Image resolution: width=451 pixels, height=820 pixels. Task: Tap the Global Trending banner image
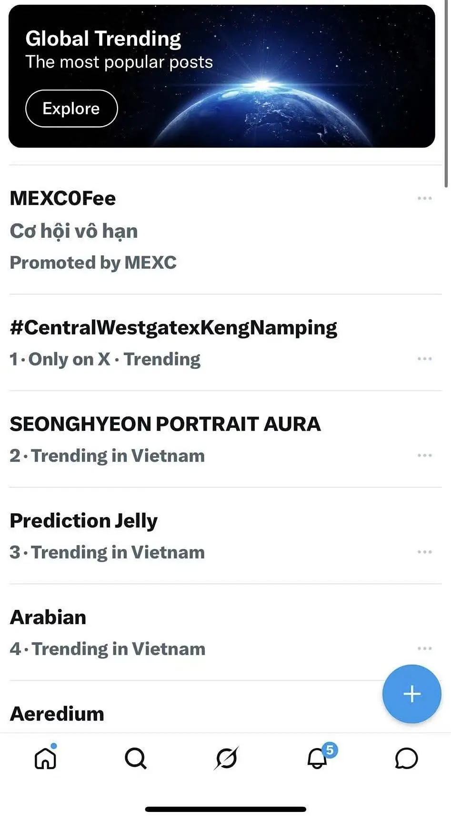click(286, 76)
